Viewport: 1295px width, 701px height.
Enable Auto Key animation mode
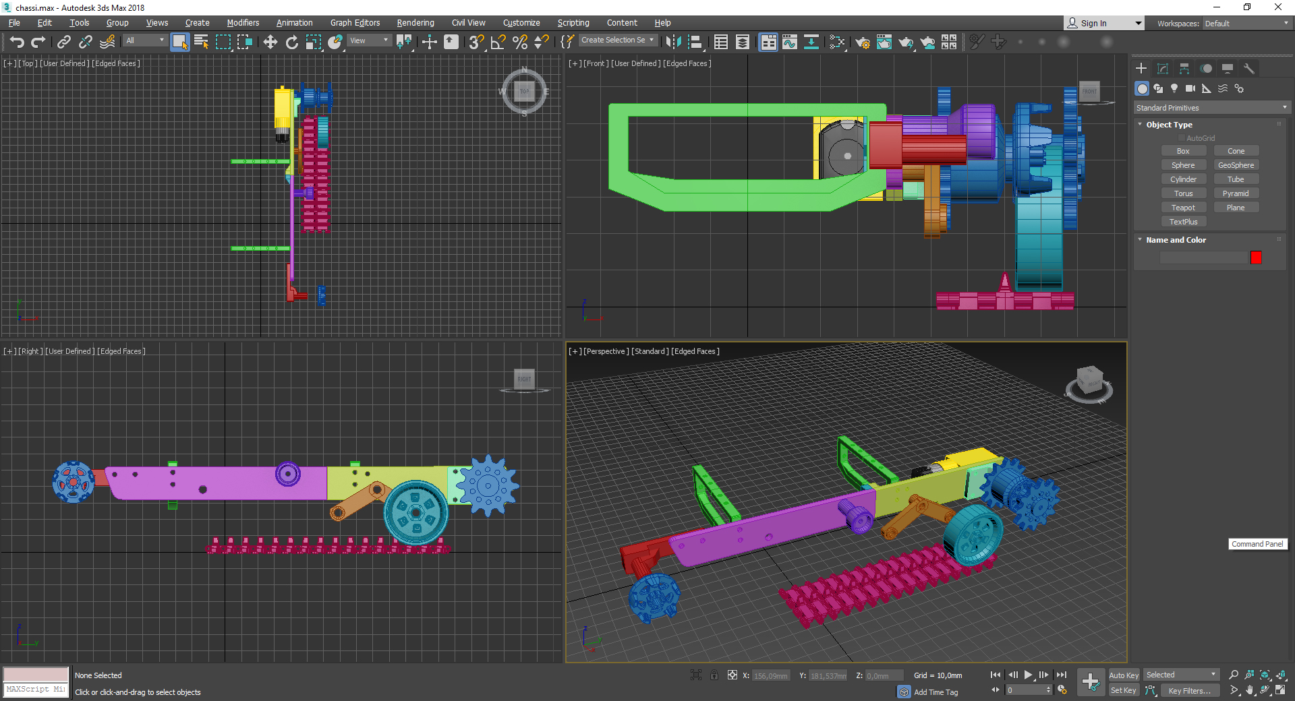[1123, 675]
